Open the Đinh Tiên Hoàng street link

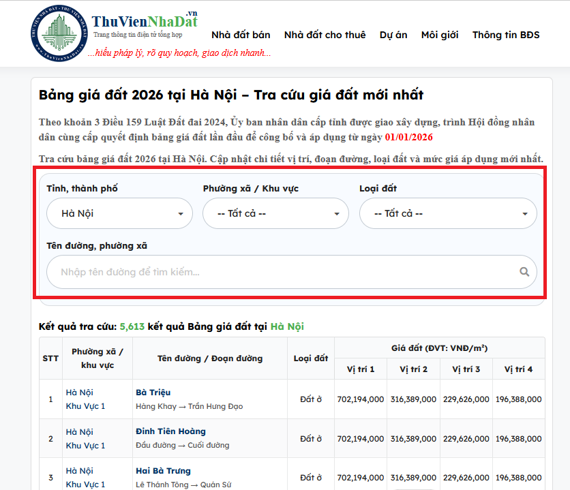tap(170, 431)
